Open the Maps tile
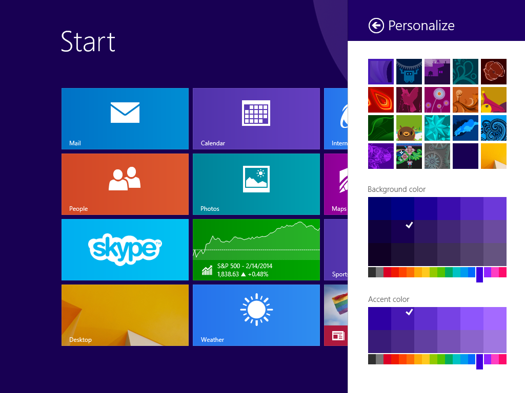525x393 pixels. (336, 184)
